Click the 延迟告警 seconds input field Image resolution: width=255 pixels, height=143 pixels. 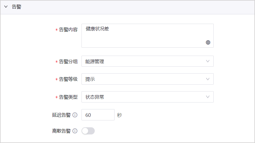tap(98, 115)
